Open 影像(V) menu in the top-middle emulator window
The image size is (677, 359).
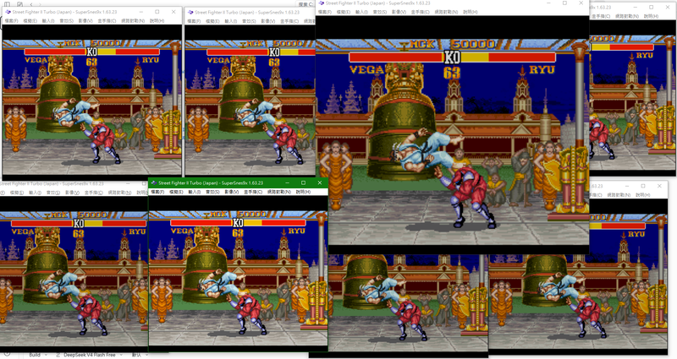coord(268,21)
